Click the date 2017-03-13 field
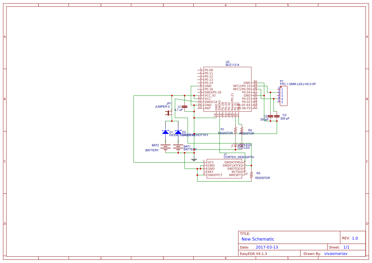 pyautogui.click(x=267, y=247)
